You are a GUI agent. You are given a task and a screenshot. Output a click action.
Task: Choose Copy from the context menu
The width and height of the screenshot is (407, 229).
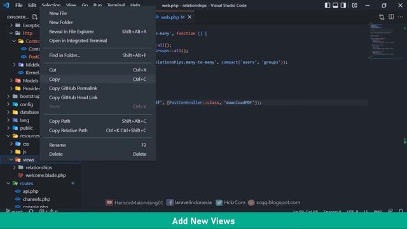click(x=98, y=79)
